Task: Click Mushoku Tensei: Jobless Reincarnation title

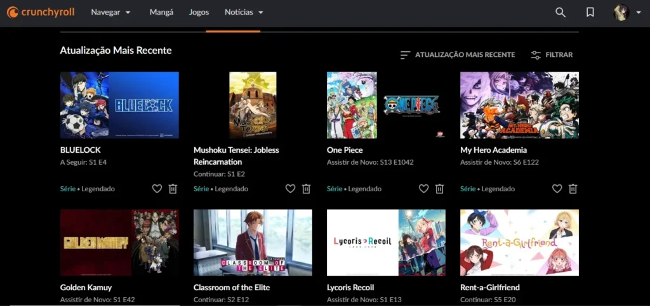Action: [x=236, y=156]
